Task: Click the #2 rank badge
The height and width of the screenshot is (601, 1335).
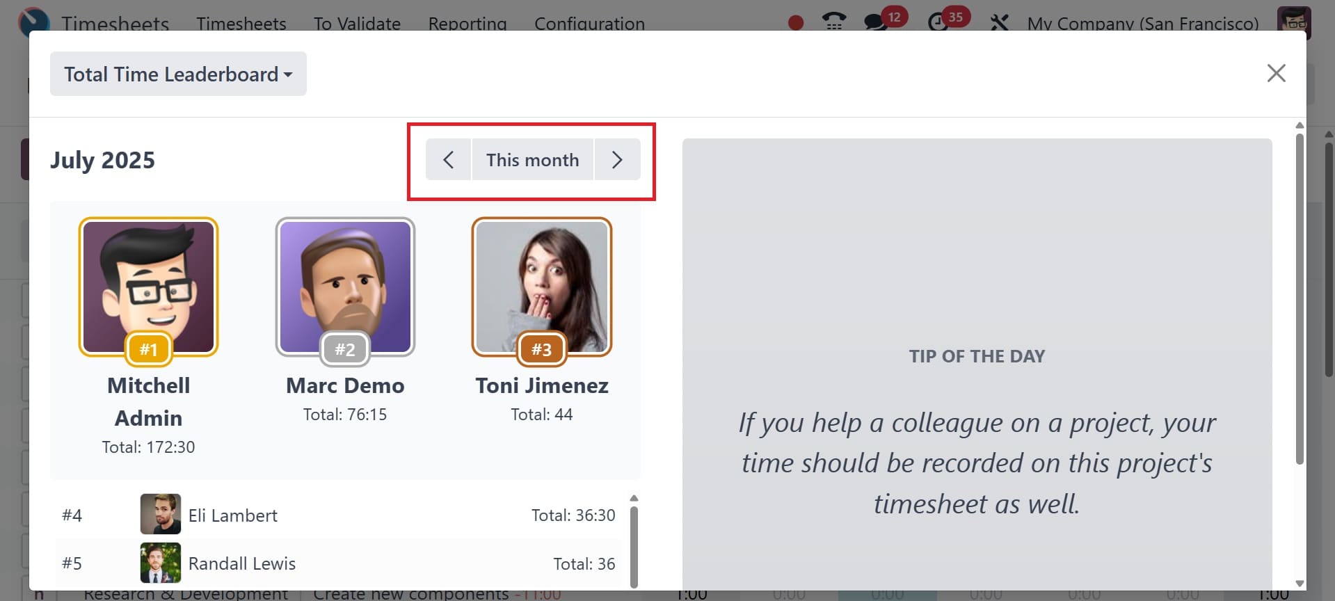Action: tap(345, 349)
